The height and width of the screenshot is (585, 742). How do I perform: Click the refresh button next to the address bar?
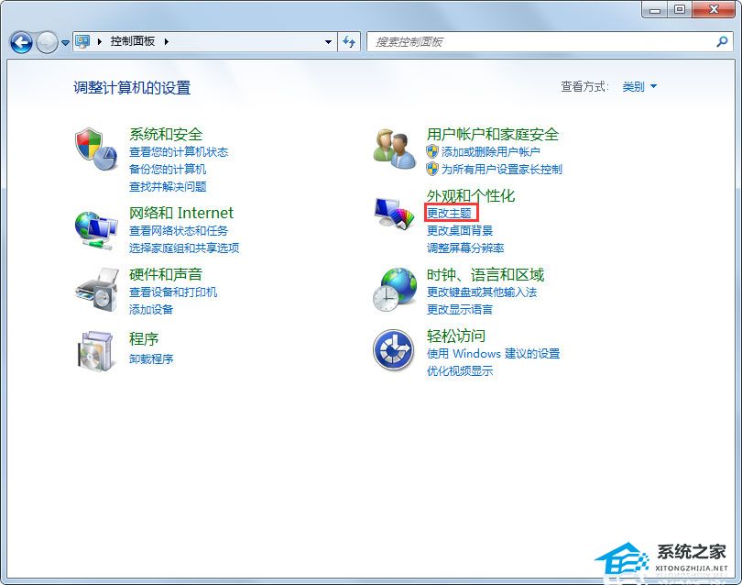click(x=349, y=41)
